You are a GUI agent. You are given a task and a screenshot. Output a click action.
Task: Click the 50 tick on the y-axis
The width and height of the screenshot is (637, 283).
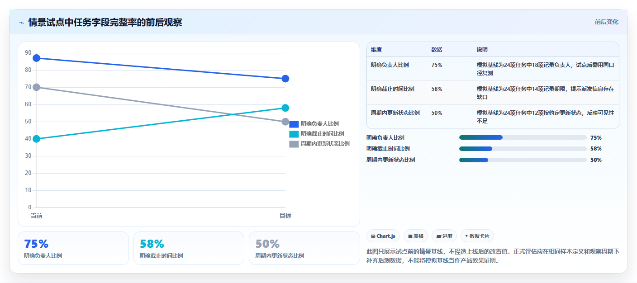[28, 122]
